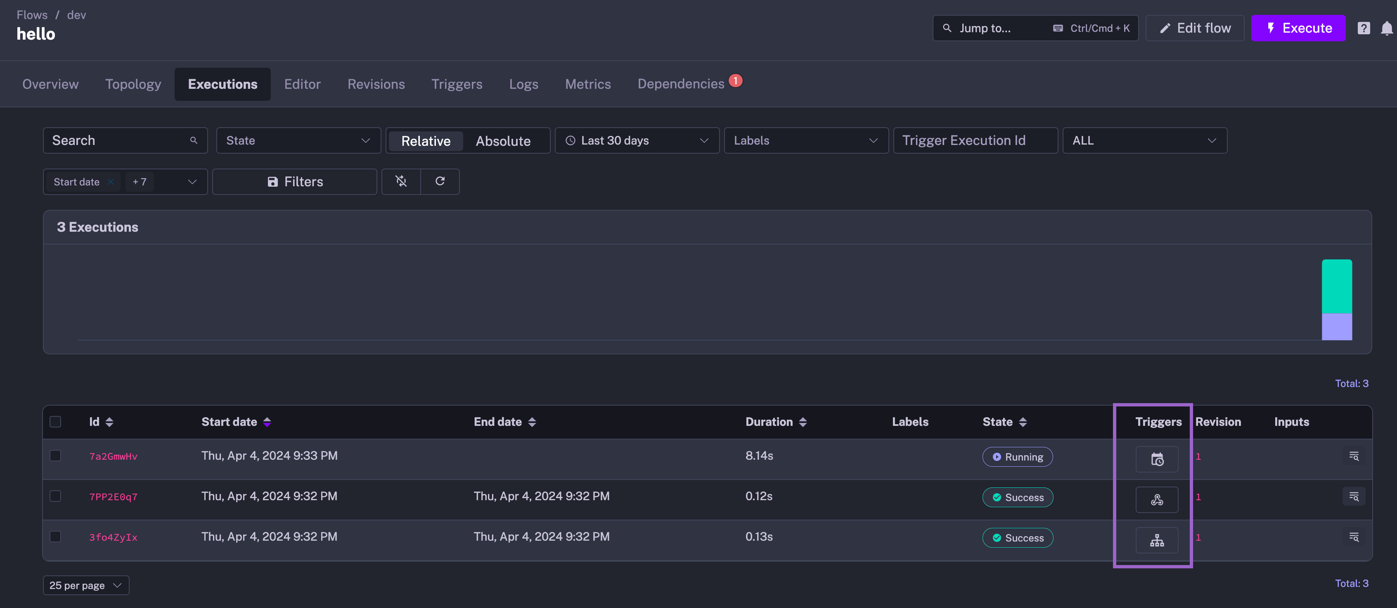
Task: Expand the State filter dropdown
Action: pos(298,140)
